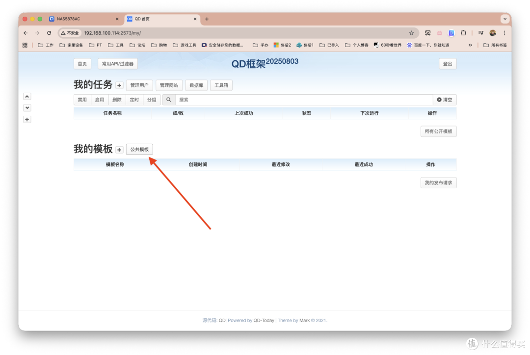
Task: Click the 首页 button
Action: tap(82, 64)
